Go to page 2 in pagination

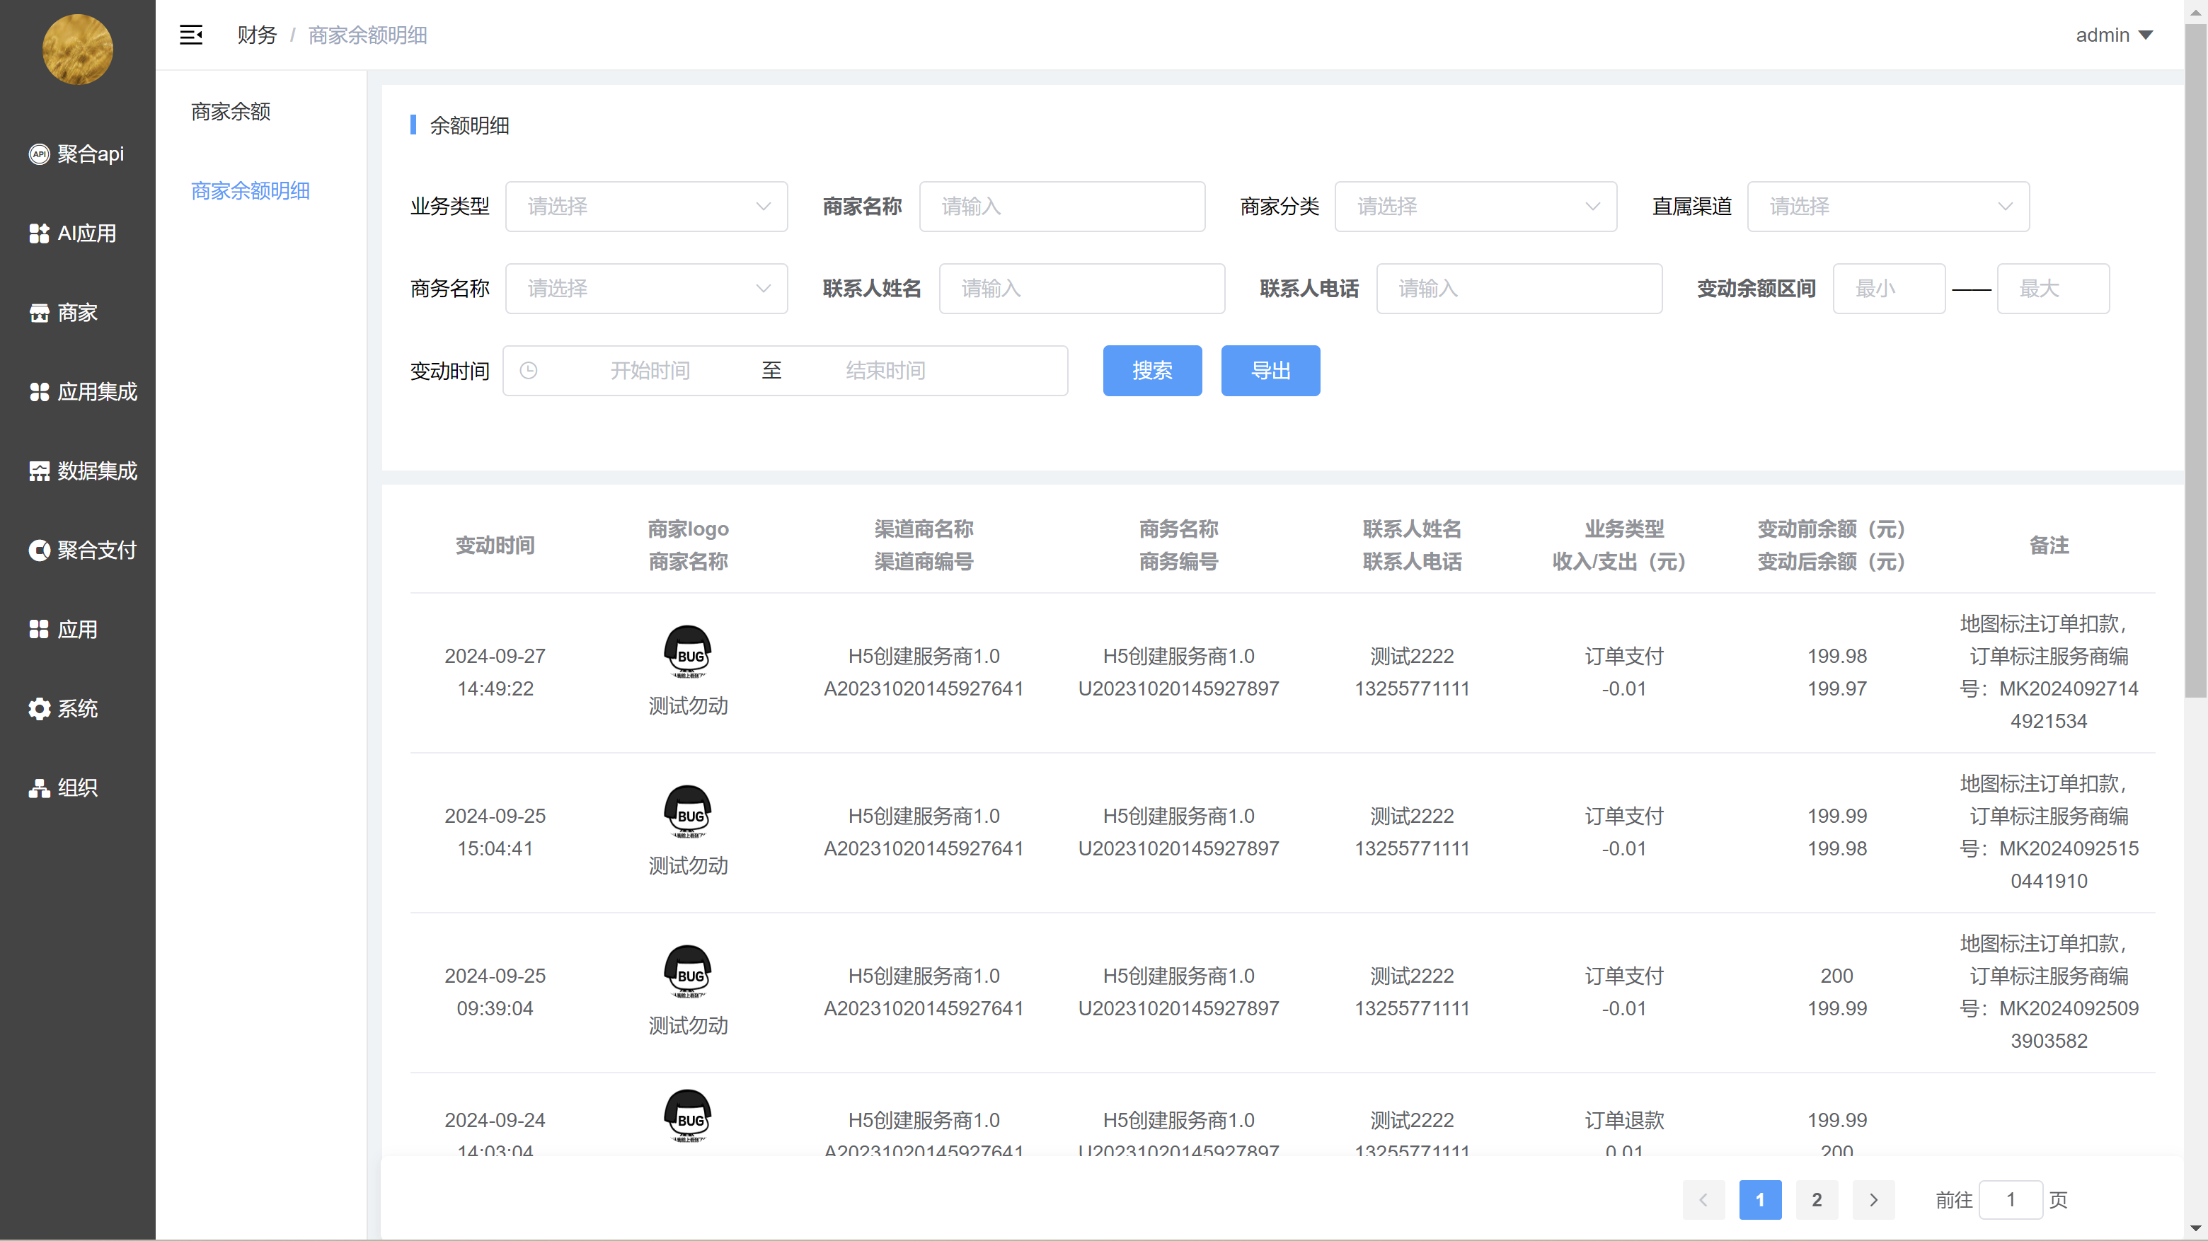1816,1199
